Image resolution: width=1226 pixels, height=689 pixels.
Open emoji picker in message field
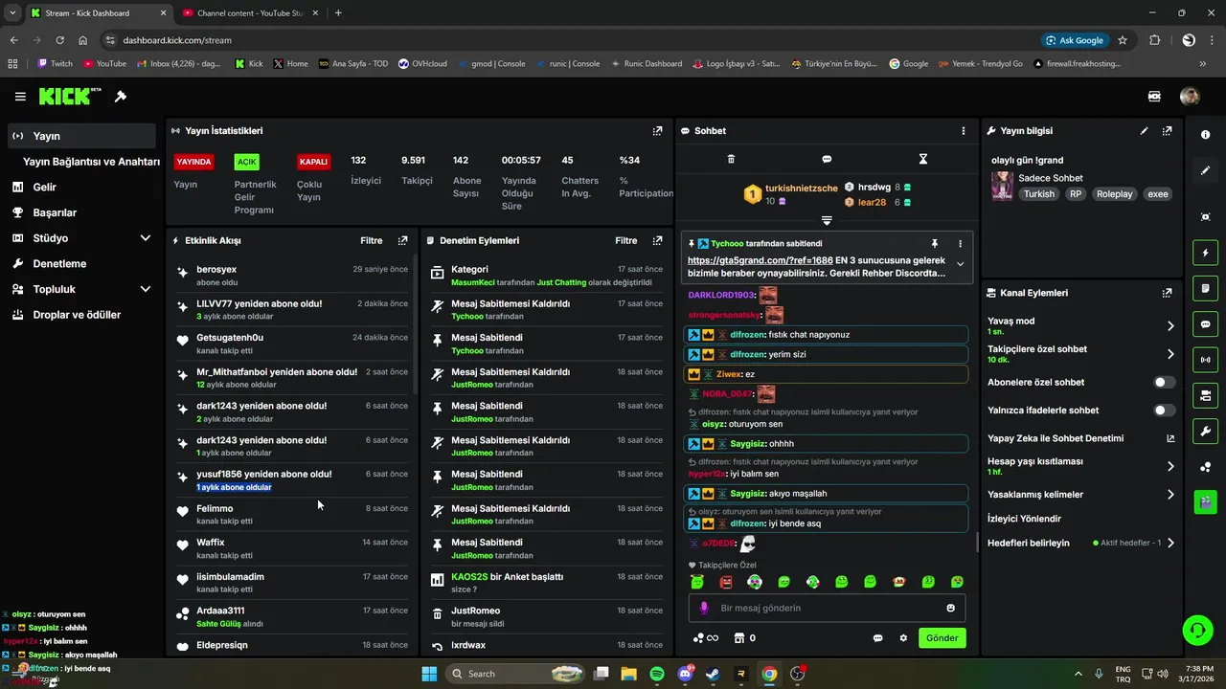tap(950, 608)
